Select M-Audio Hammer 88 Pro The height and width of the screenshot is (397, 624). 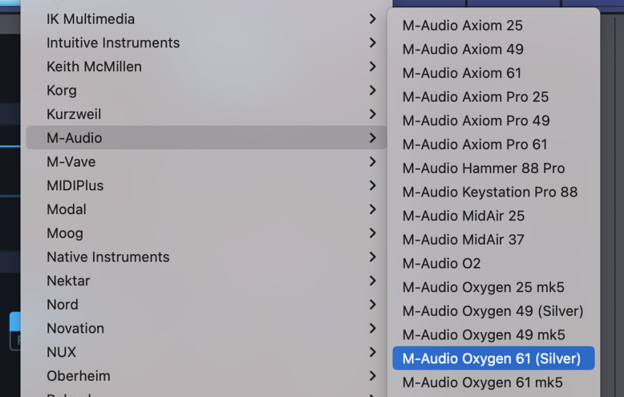pyautogui.click(x=484, y=169)
